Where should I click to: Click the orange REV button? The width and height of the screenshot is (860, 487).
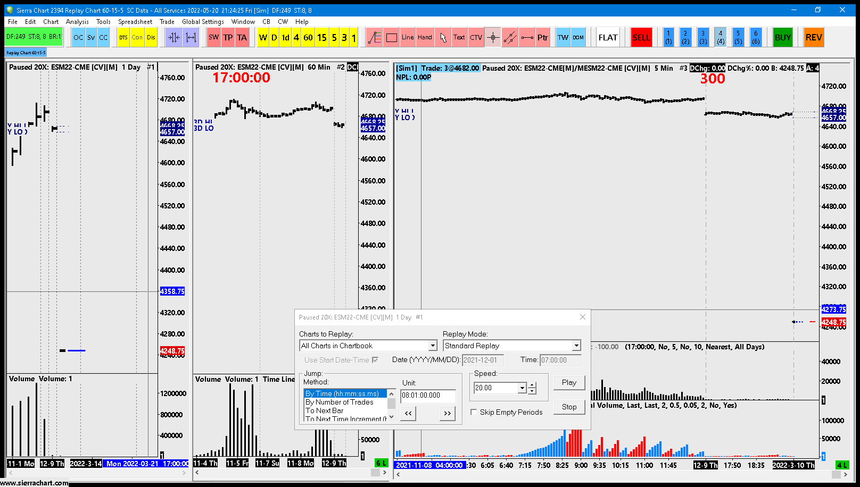[814, 37]
